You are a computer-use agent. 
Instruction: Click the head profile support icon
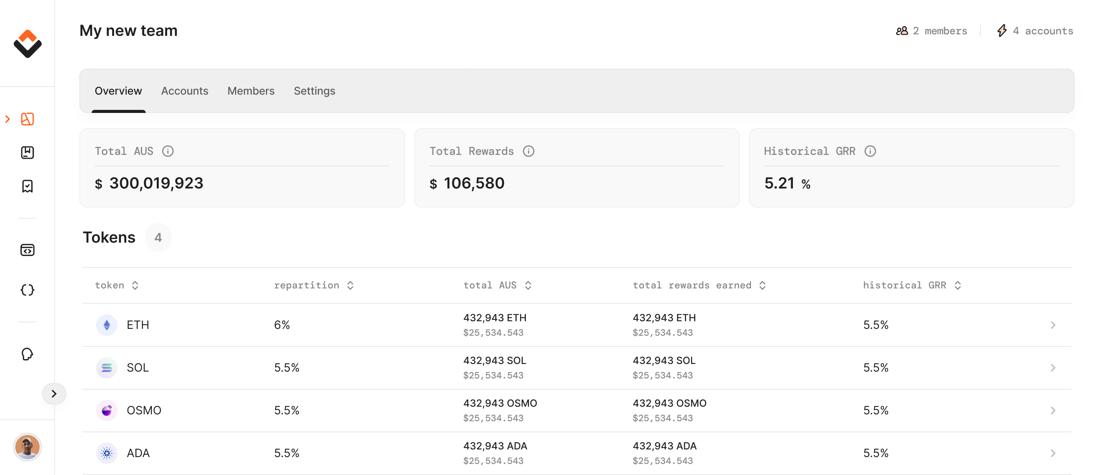[x=27, y=354]
